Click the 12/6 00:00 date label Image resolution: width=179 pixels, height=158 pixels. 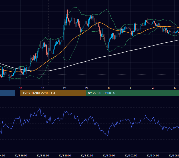pyautogui.click(x=109, y=155)
